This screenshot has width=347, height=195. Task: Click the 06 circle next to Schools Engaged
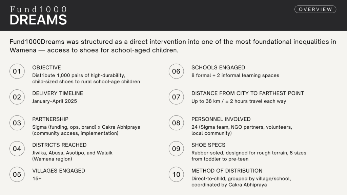[x=176, y=71]
